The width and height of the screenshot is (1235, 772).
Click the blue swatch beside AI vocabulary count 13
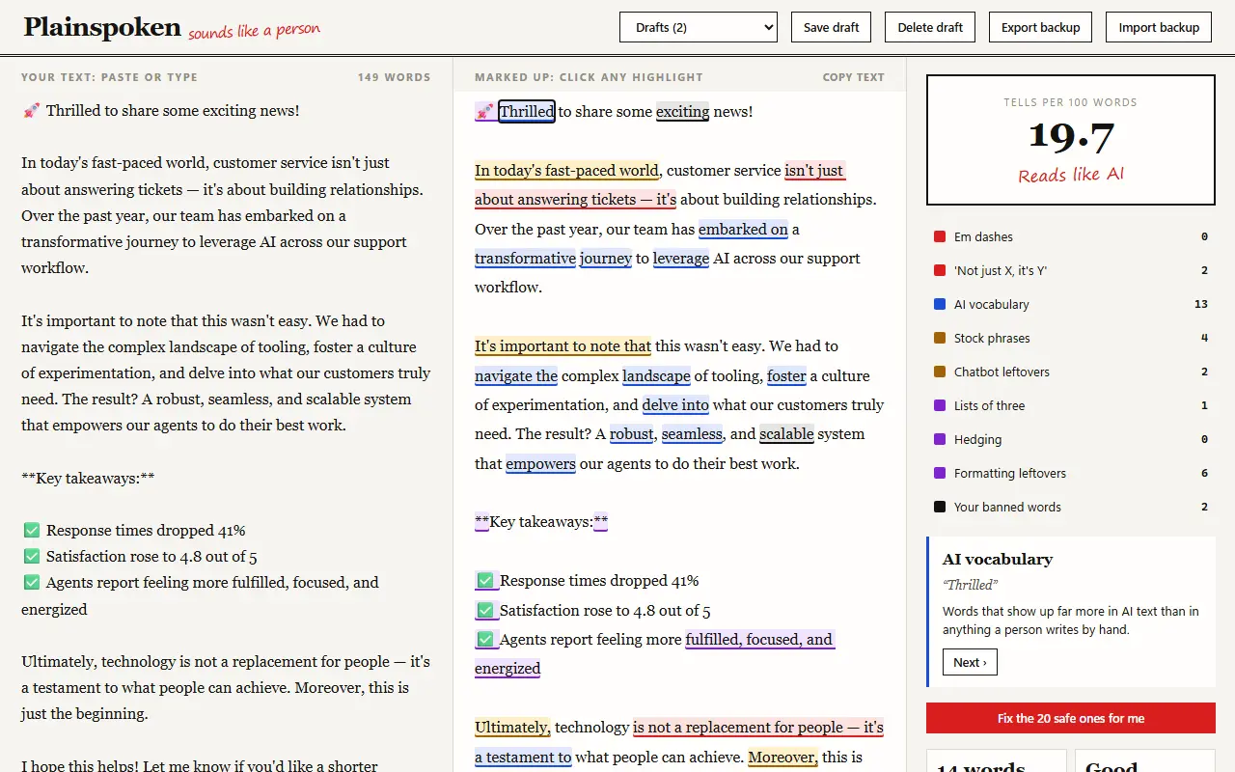(940, 304)
